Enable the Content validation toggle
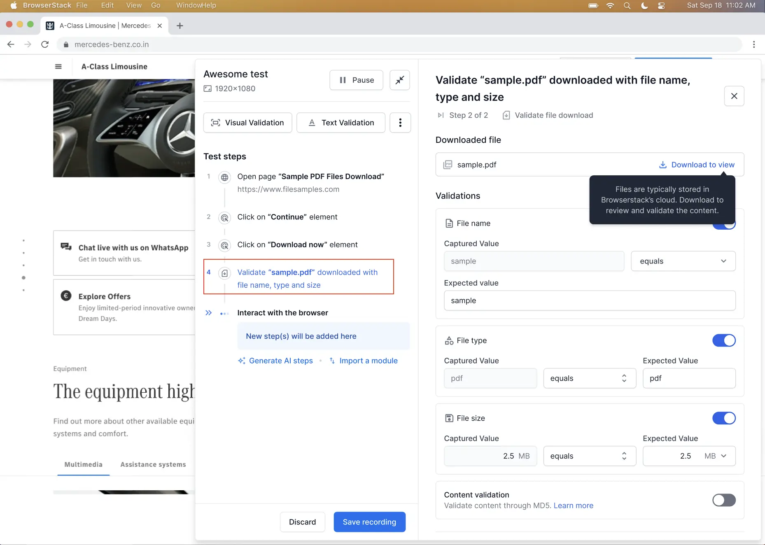765x545 pixels. click(x=723, y=500)
